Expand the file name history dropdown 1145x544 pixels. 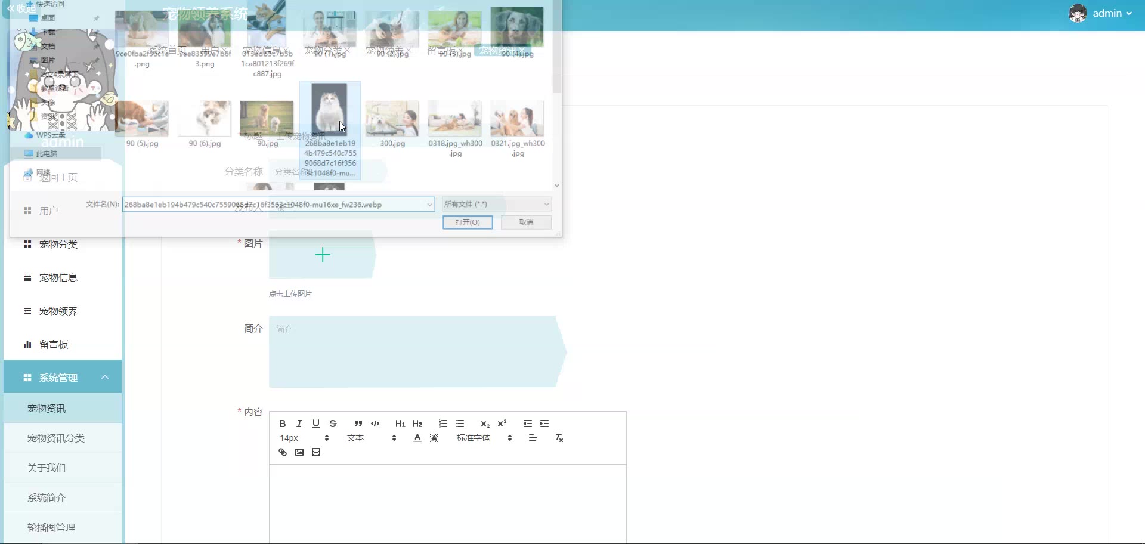click(x=429, y=205)
